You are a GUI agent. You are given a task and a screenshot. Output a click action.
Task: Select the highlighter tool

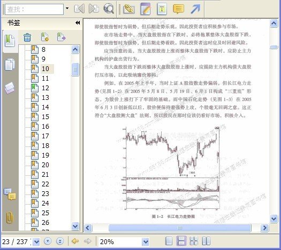coord(129,9)
